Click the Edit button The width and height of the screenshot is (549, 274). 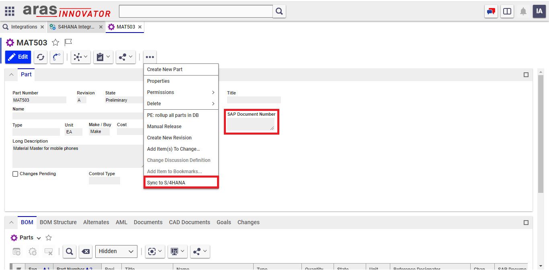[x=18, y=57]
